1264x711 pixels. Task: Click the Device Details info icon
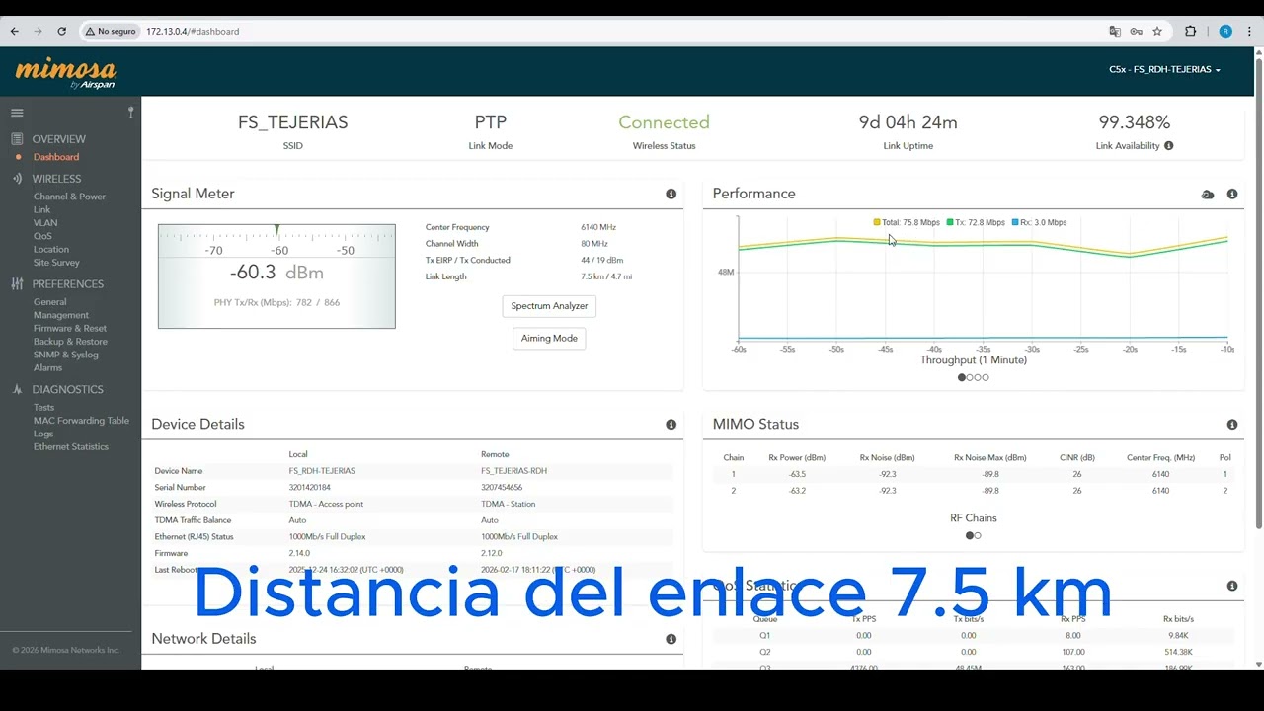tap(671, 425)
